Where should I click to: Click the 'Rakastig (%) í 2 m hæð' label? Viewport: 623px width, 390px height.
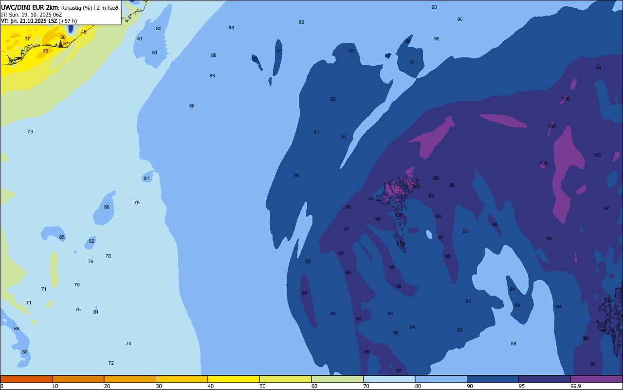tap(90, 7)
